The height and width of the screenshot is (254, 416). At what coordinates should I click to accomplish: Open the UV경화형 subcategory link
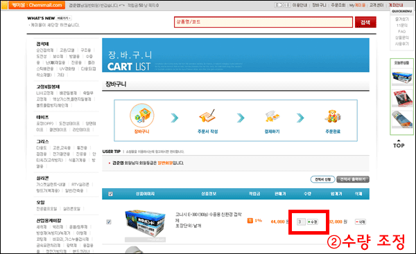point(67,69)
